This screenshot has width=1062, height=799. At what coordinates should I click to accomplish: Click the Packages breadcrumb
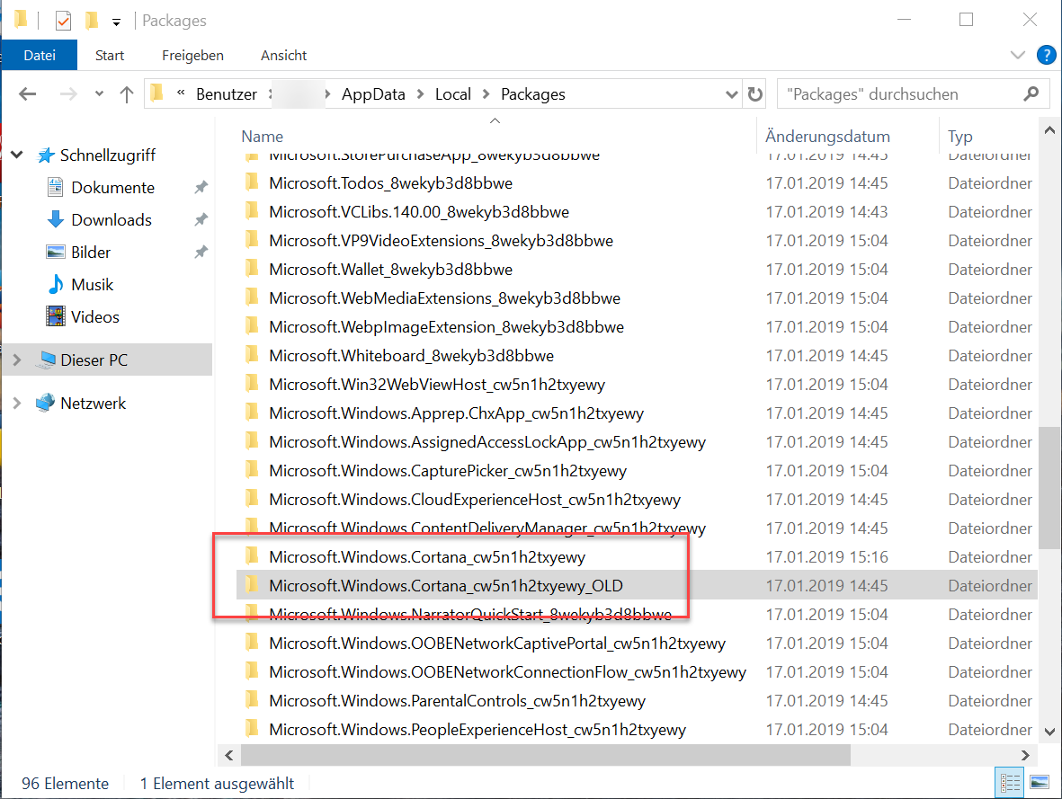point(533,94)
